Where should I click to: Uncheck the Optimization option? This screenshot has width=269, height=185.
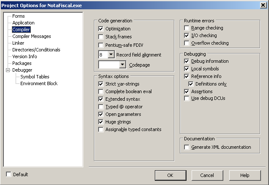pyautogui.click(x=101, y=29)
